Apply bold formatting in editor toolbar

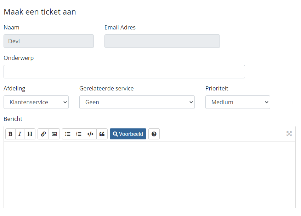pyautogui.click(x=10, y=134)
